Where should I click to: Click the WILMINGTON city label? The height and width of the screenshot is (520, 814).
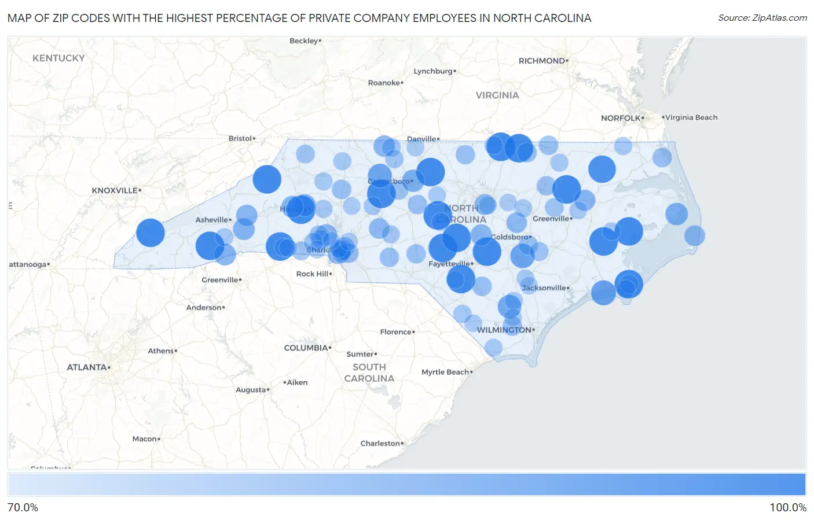(x=505, y=330)
